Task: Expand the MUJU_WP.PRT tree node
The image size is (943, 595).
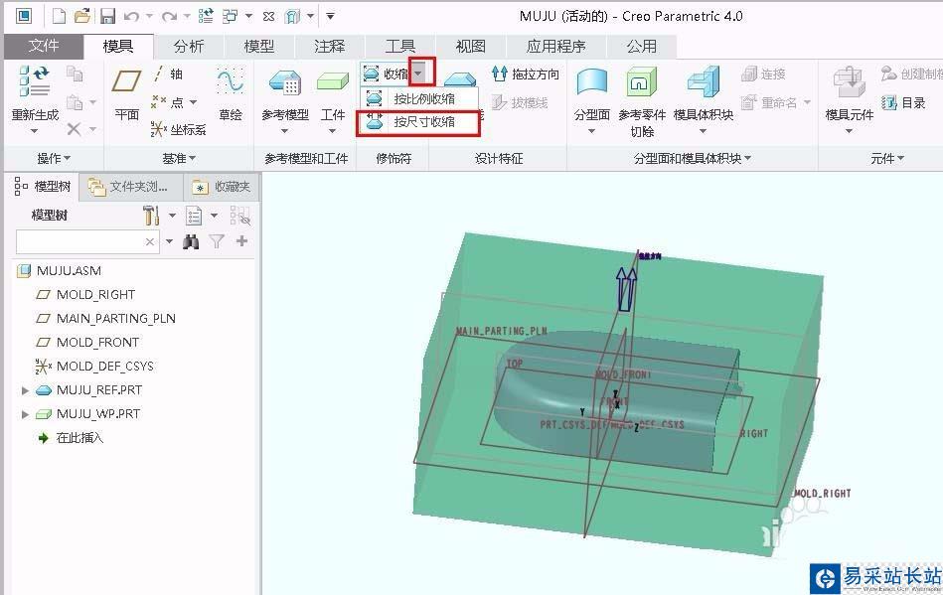Action: click(25, 414)
